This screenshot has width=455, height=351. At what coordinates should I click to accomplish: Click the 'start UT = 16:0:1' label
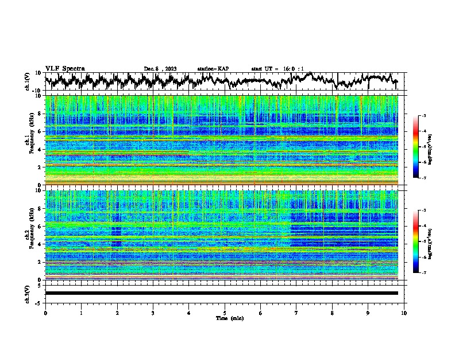277,69
